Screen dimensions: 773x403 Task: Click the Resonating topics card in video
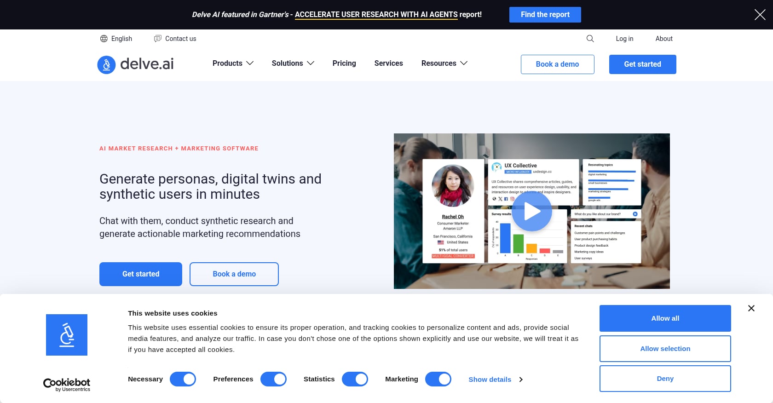click(612, 182)
